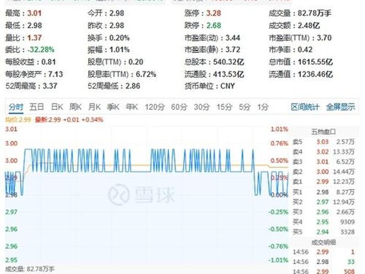Switch to the 60分 chart tab
This screenshot has width=365, height=274.
pos(179,107)
